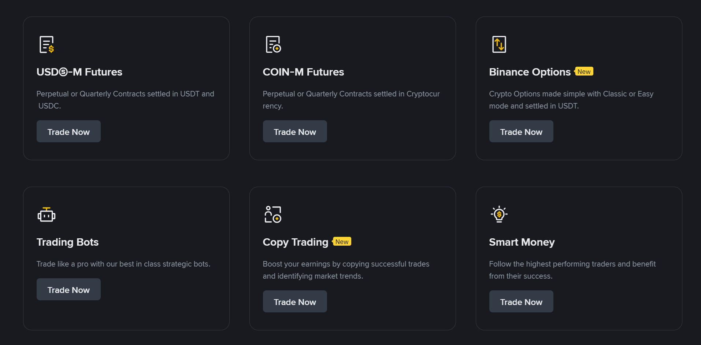
Task: Click Trade Now under Trading Bots
Action: [x=68, y=289]
